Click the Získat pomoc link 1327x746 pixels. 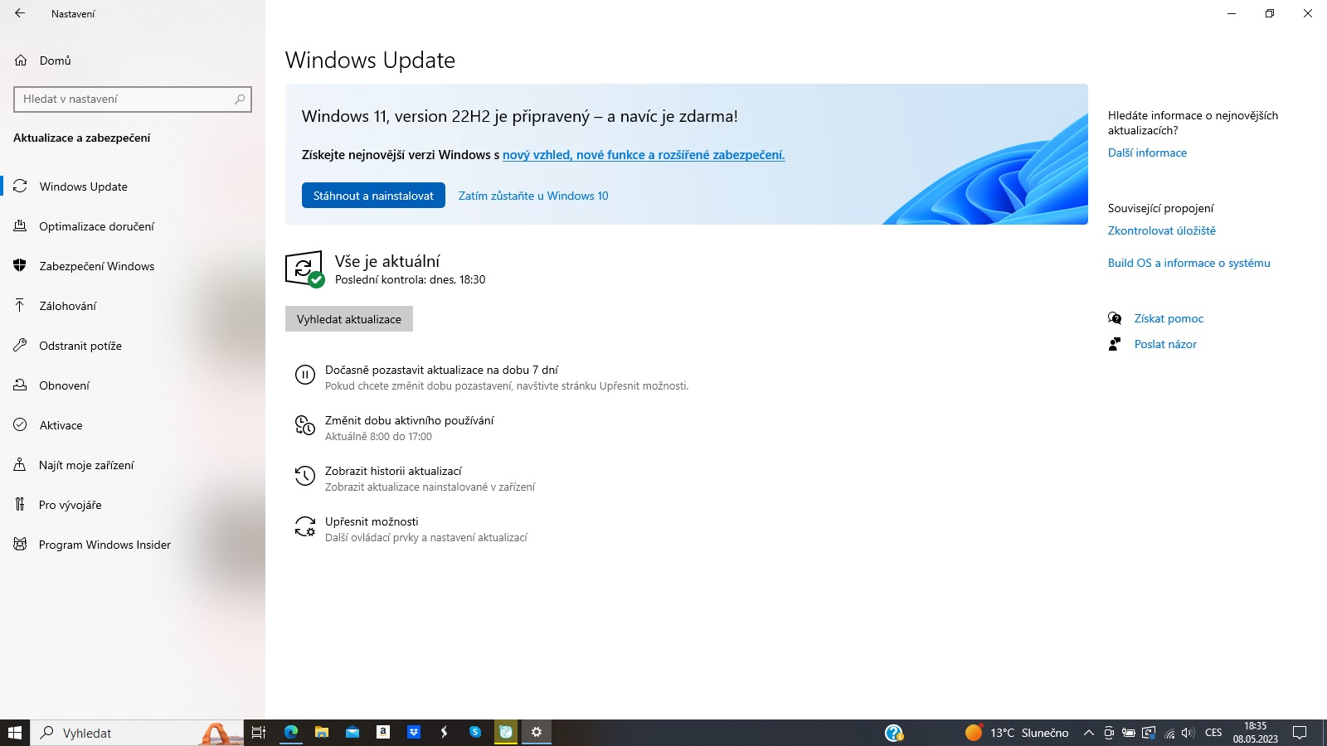tap(1169, 319)
